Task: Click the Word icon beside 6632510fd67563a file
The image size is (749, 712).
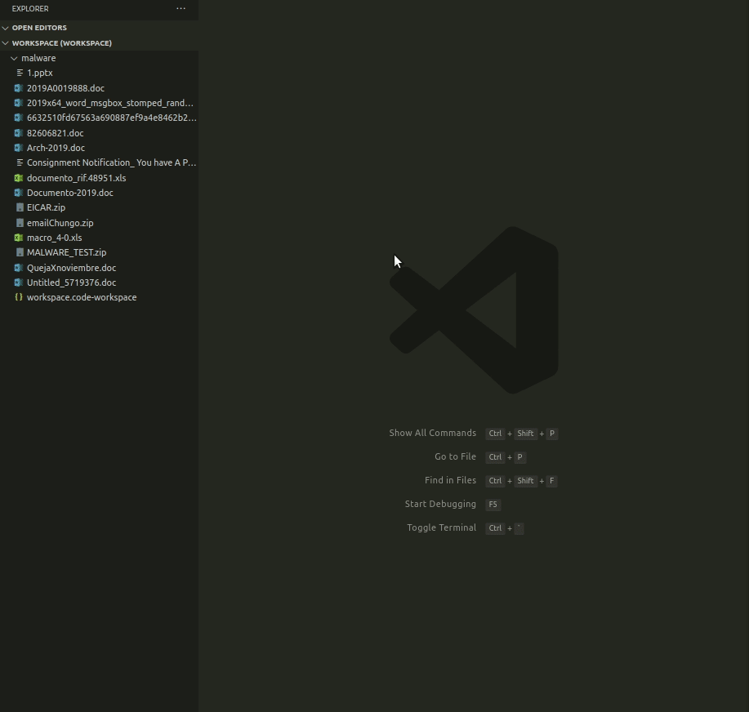Action: pyautogui.click(x=19, y=118)
